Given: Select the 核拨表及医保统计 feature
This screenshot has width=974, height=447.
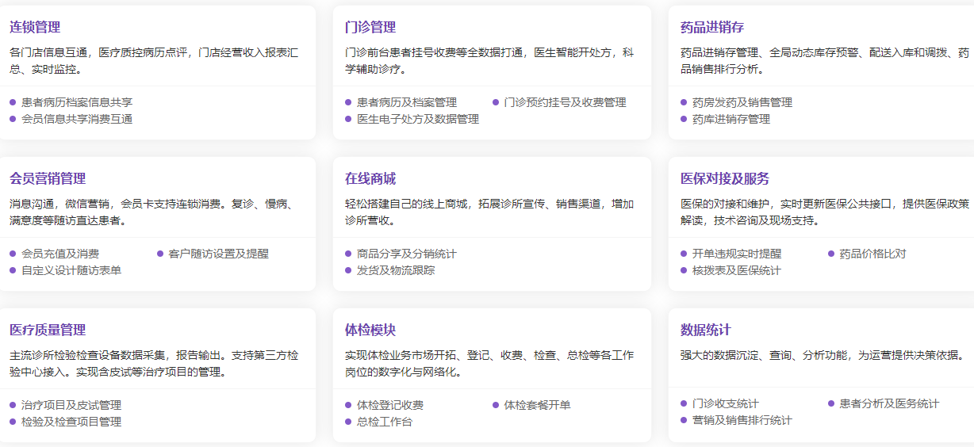Looking at the screenshot, I should 737,270.
